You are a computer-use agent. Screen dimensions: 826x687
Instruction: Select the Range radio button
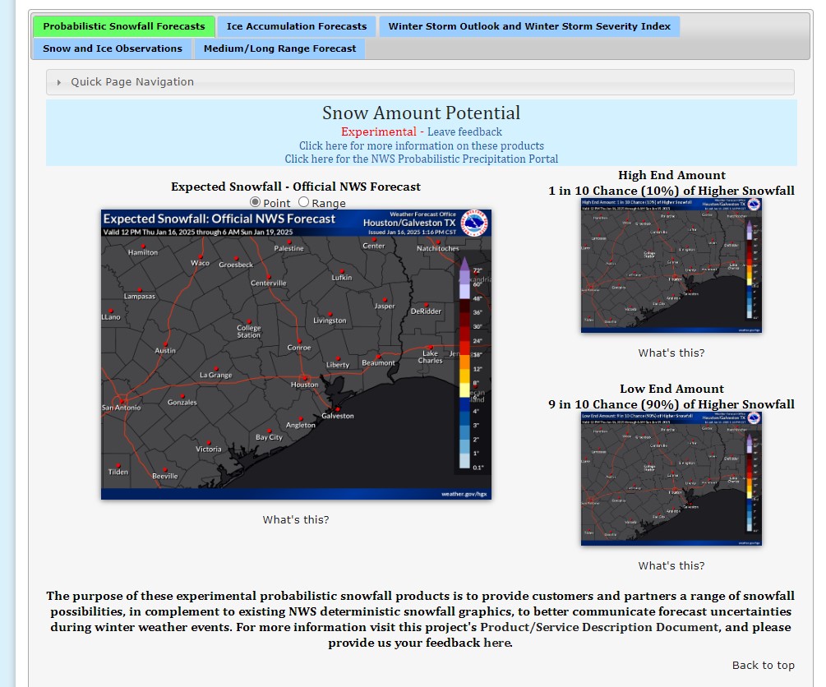pos(303,202)
